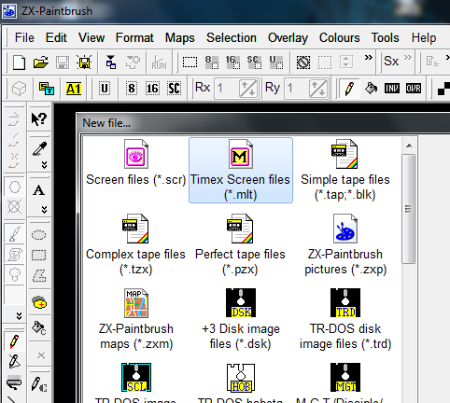Toggle the OVR overwrite mode
Screen dimensions: 450x403
(414, 89)
